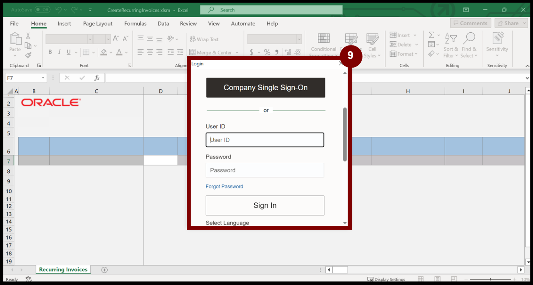
Task: Click the Paste clipboard icon
Action: pos(15,39)
